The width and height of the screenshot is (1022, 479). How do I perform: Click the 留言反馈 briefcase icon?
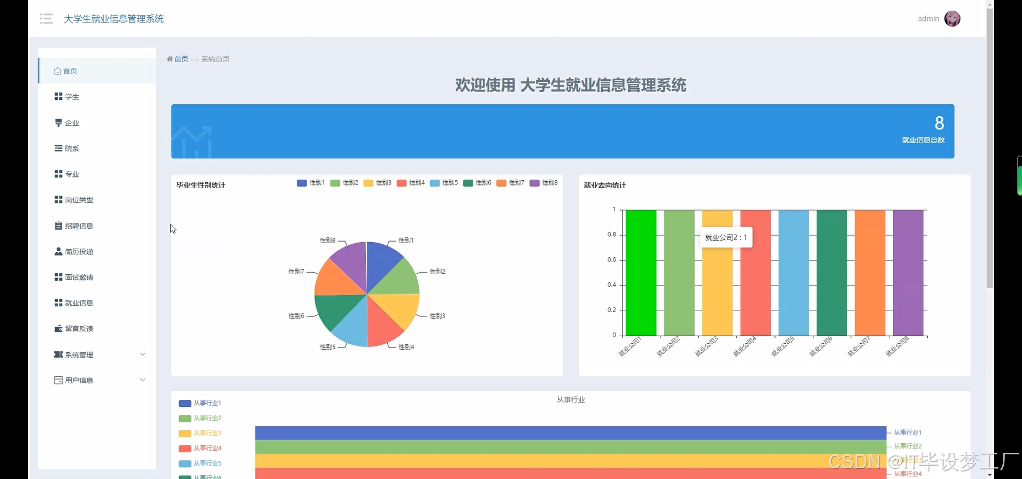coord(58,328)
